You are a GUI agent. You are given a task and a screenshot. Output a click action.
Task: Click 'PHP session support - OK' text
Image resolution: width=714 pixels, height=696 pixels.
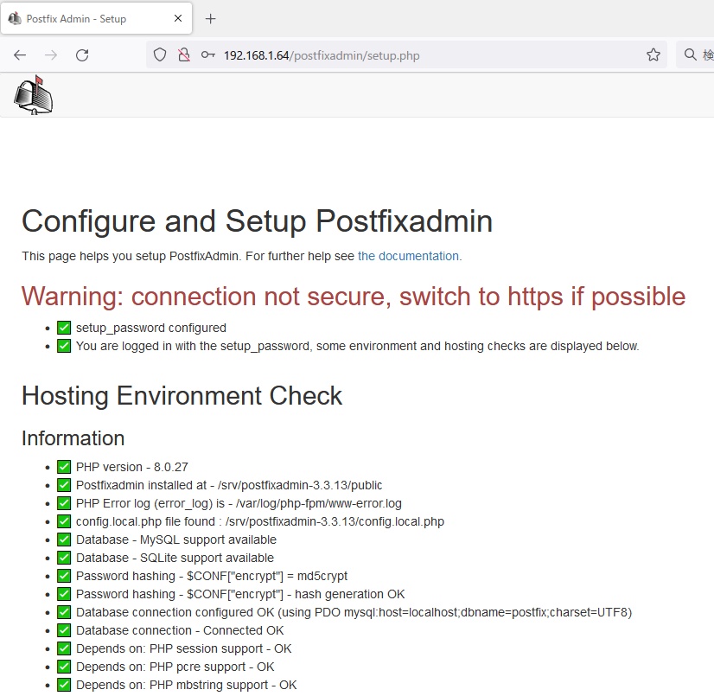tap(220, 648)
